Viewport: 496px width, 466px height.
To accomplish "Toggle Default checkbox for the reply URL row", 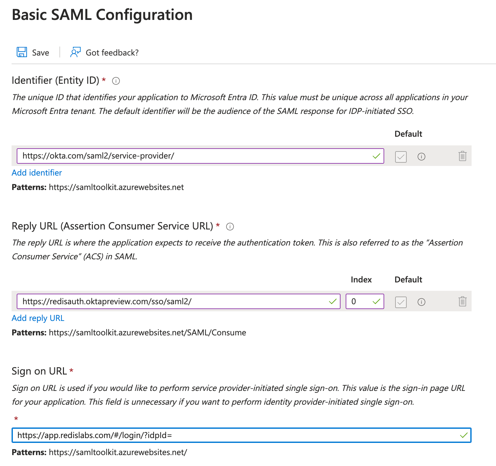I will (401, 302).
